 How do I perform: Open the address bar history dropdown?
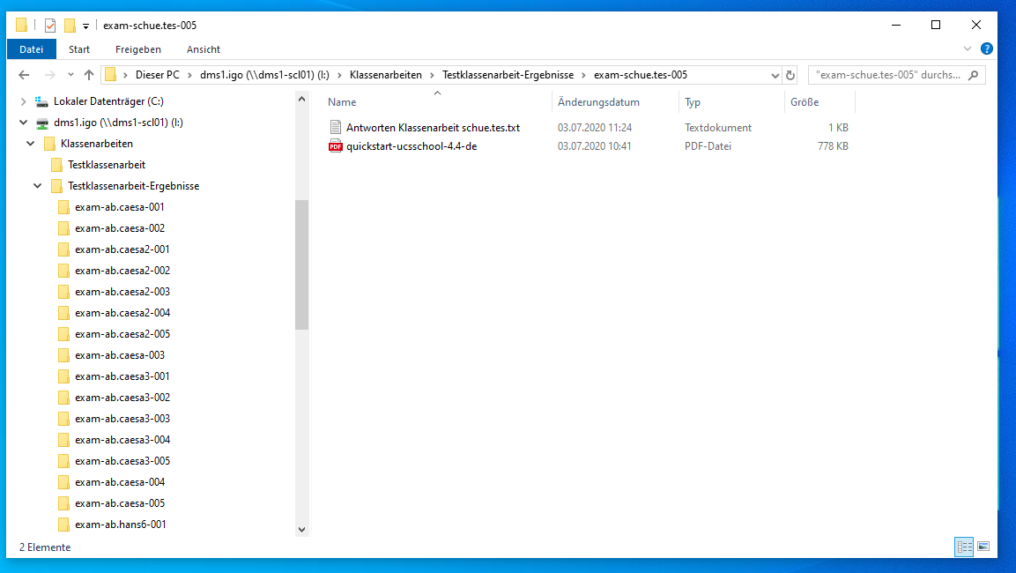tap(775, 75)
